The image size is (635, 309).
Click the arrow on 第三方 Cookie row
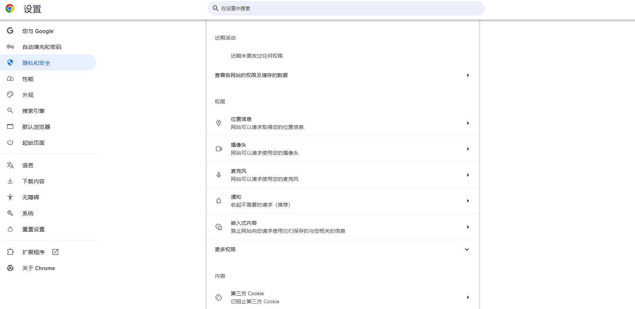468,297
